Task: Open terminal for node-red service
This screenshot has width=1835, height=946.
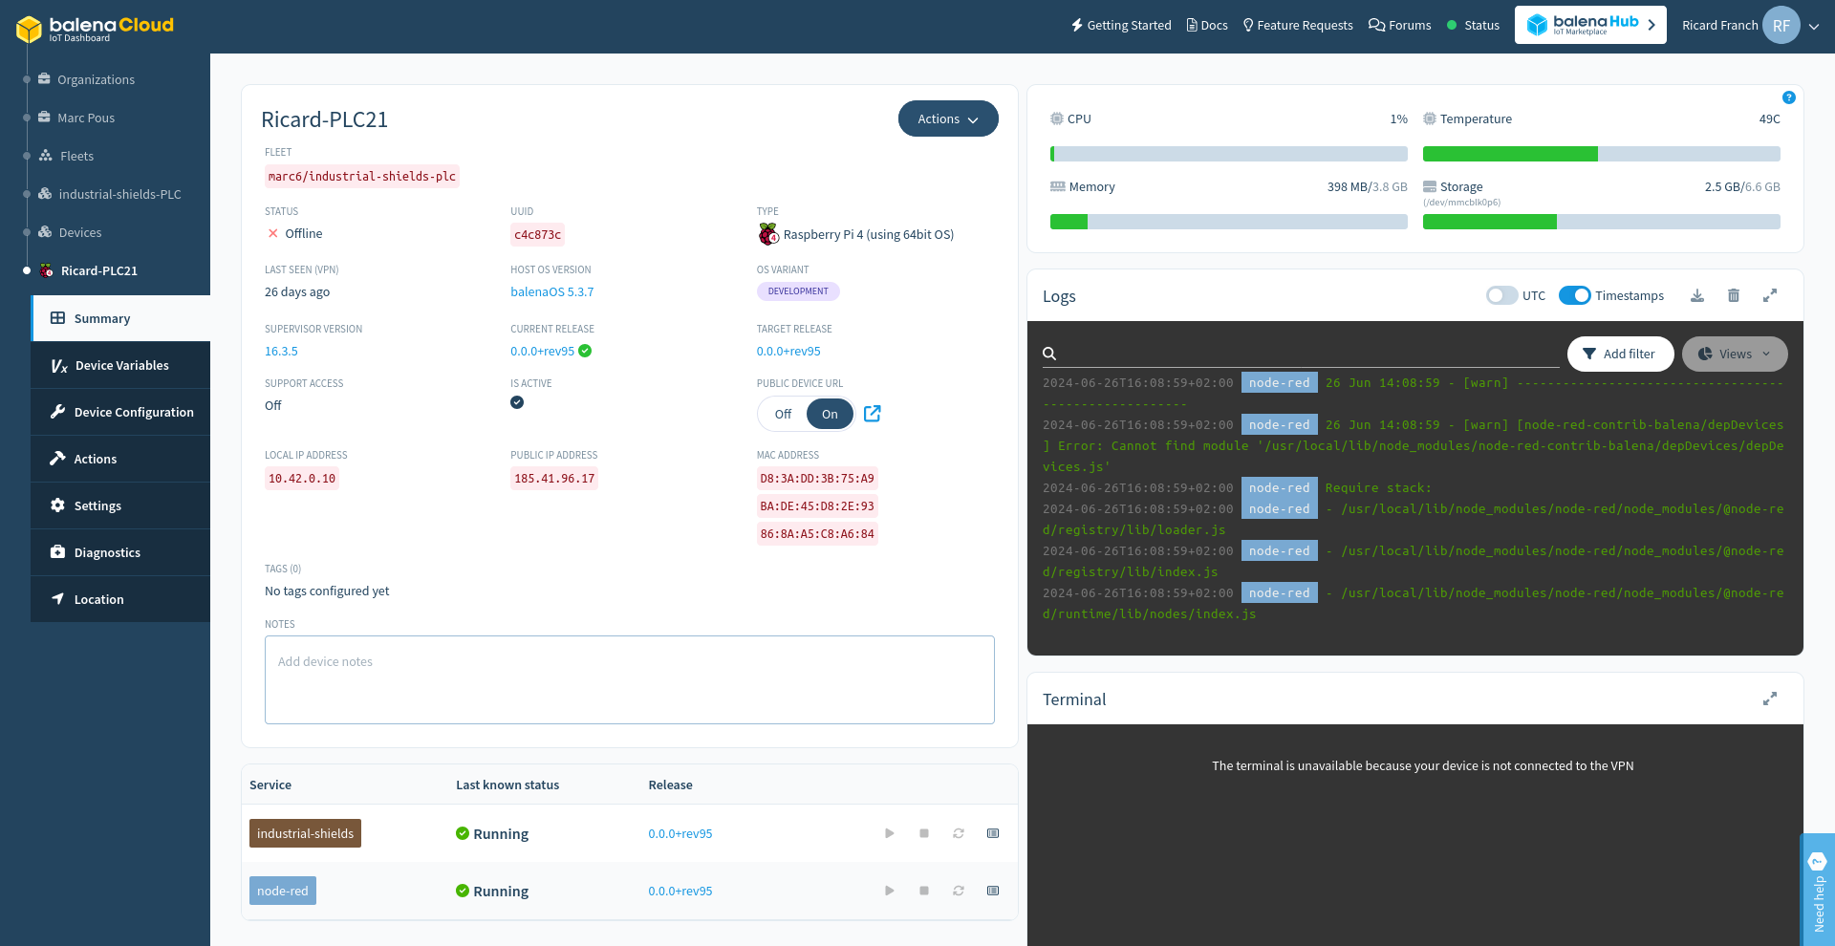Action: tap(993, 891)
